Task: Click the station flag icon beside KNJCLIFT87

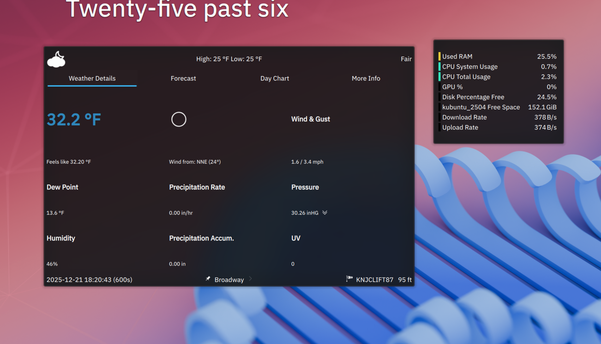Action: tap(349, 279)
